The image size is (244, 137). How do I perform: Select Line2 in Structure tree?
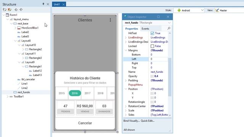(24, 88)
